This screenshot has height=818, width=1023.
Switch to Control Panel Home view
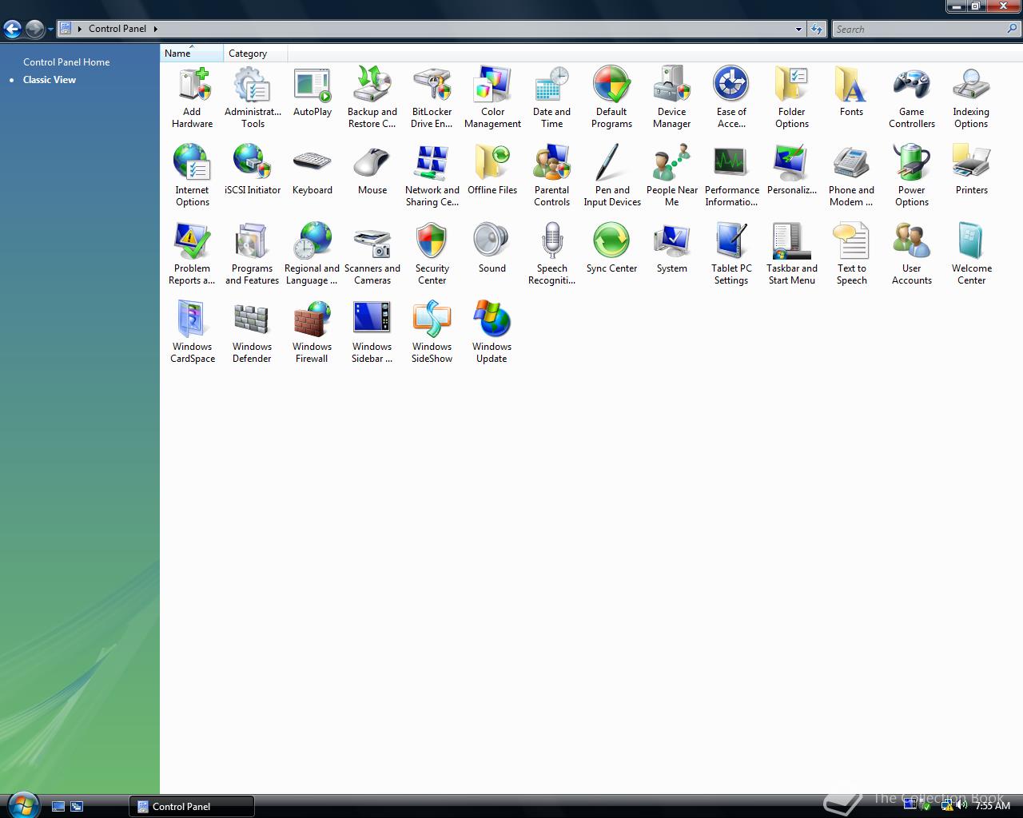click(x=66, y=62)
